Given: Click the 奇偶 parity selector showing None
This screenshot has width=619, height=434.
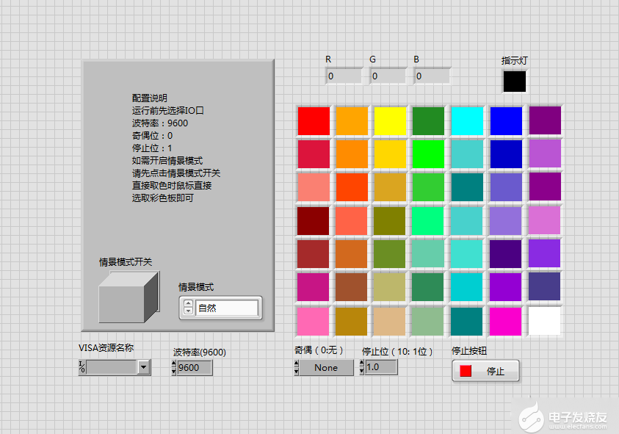Looking at the screenshot, I should pos(325,368).
